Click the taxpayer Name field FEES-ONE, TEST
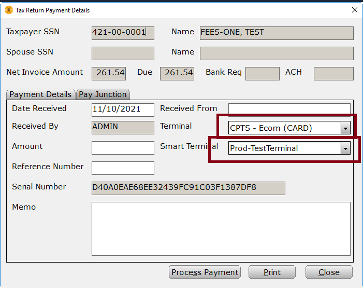This screenshot has width=363, height=288. coord(277,33)
